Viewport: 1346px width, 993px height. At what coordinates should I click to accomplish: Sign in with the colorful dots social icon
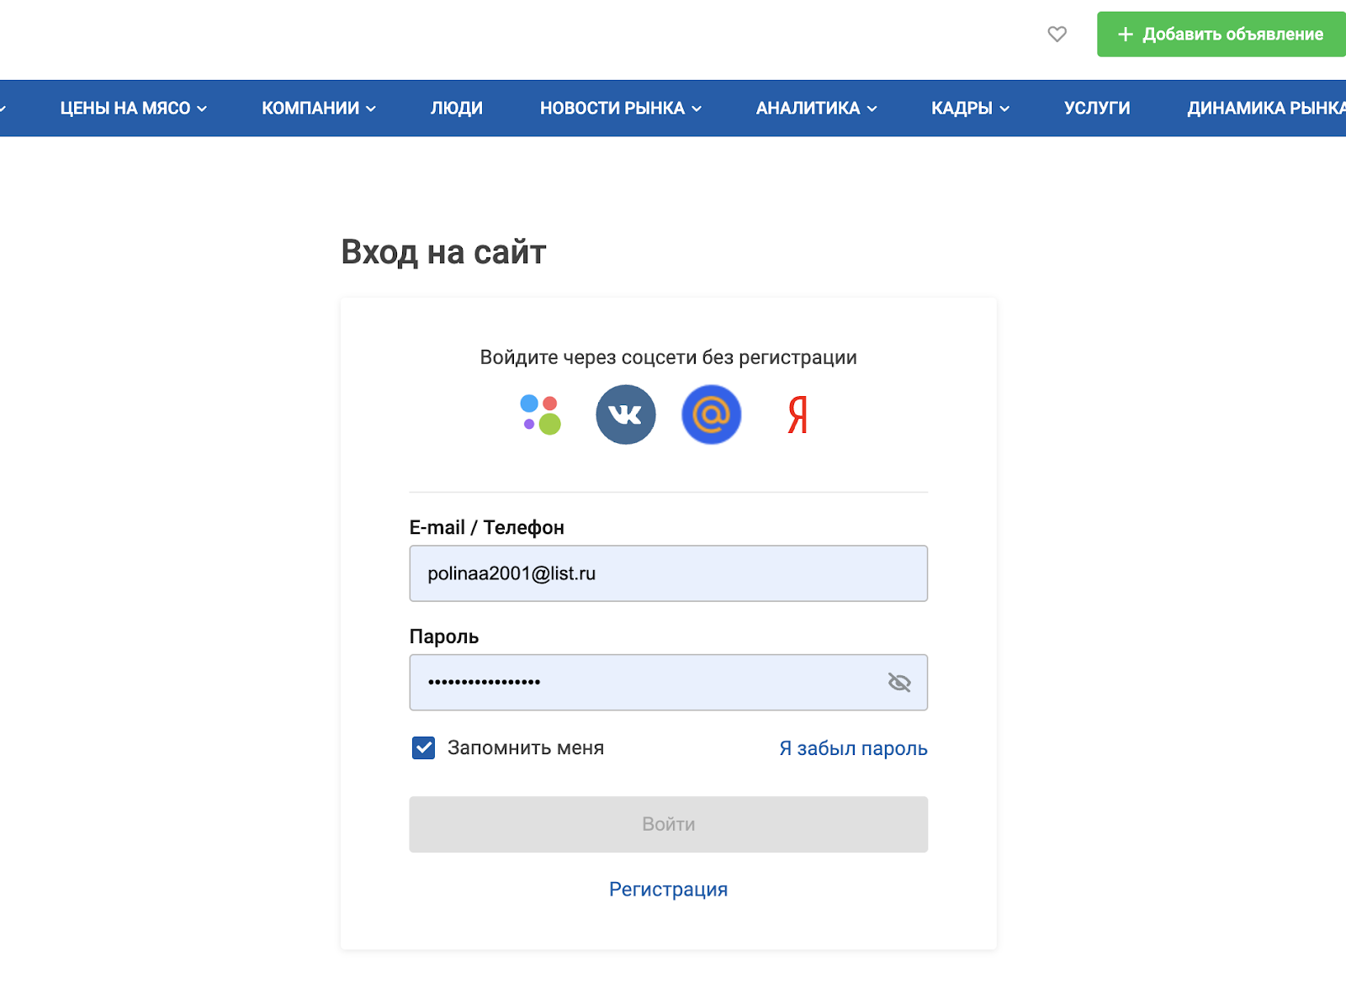click(540, 415)
